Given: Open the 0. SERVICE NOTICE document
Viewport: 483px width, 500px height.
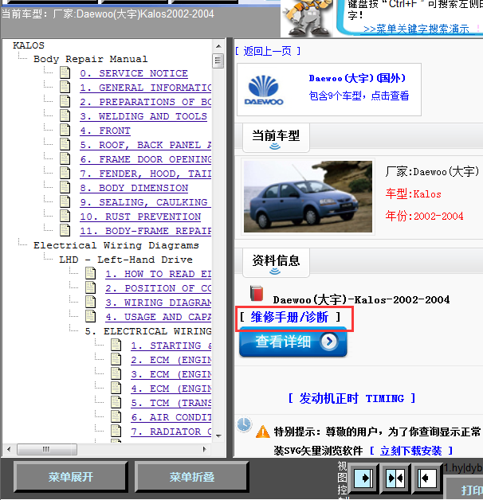Looking at the screenshot, I should [x=134, y=73].
